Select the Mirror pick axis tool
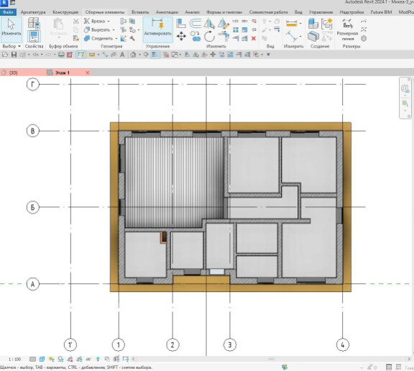Screen dimensions: 414x371 [209, 23]
